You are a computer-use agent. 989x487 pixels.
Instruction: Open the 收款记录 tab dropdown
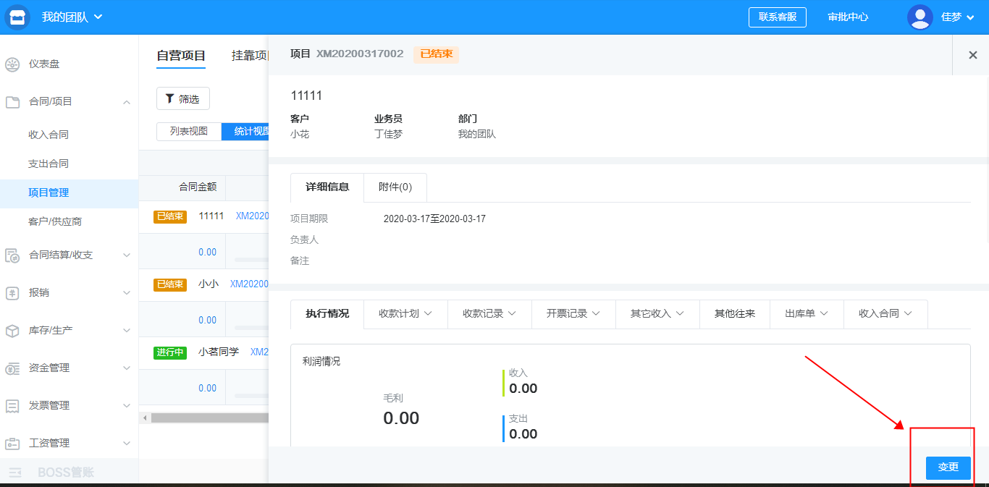coord(489,313)
